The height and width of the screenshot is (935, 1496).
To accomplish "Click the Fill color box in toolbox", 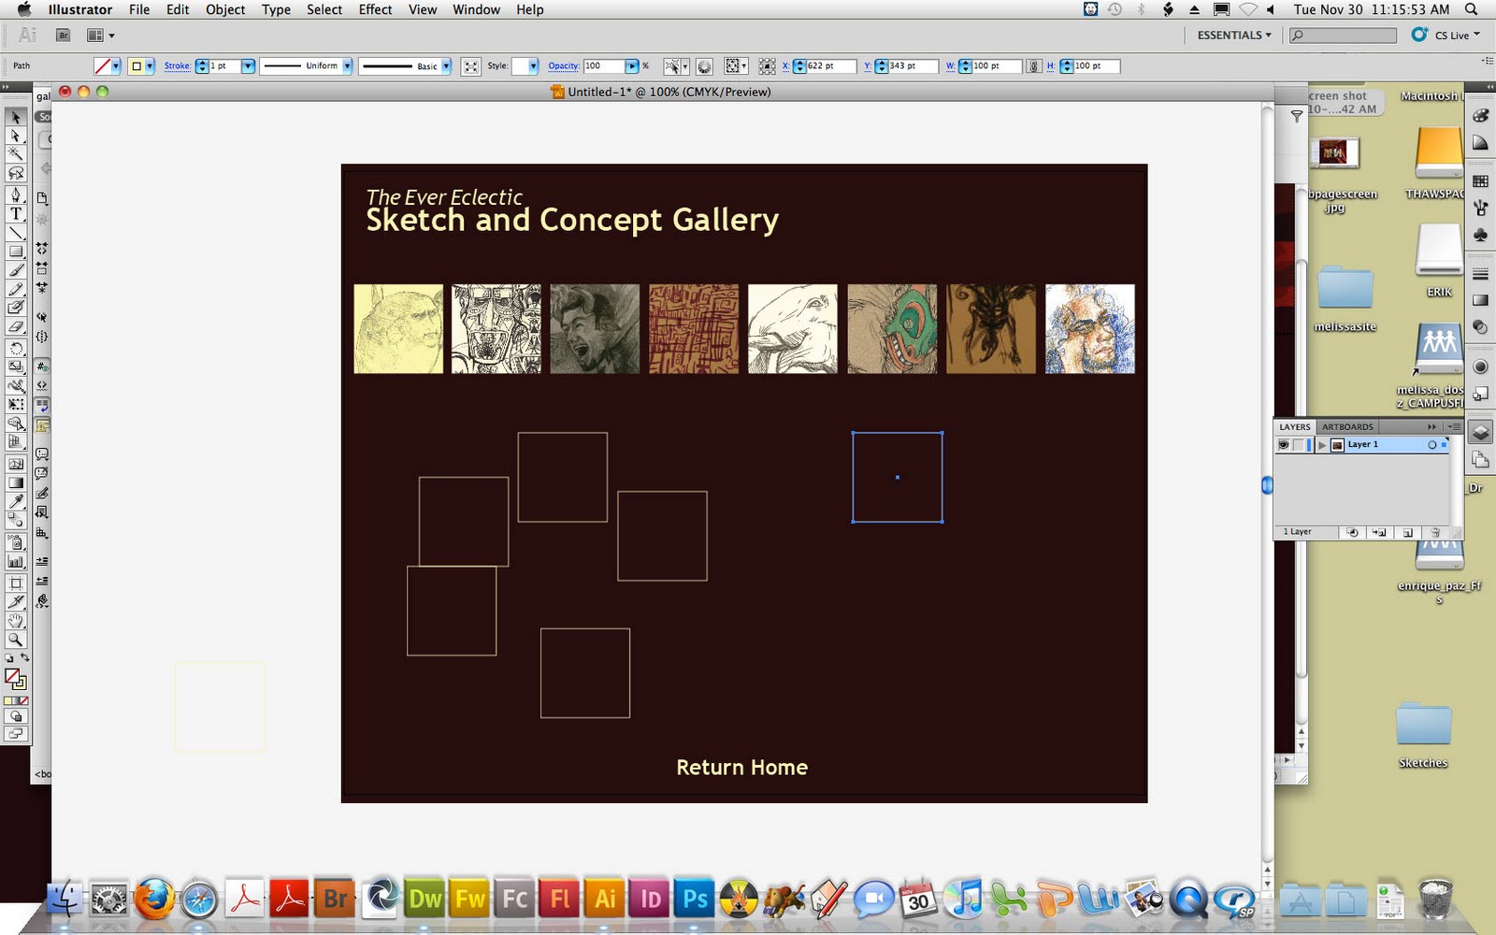I will (x=11, y=676).
